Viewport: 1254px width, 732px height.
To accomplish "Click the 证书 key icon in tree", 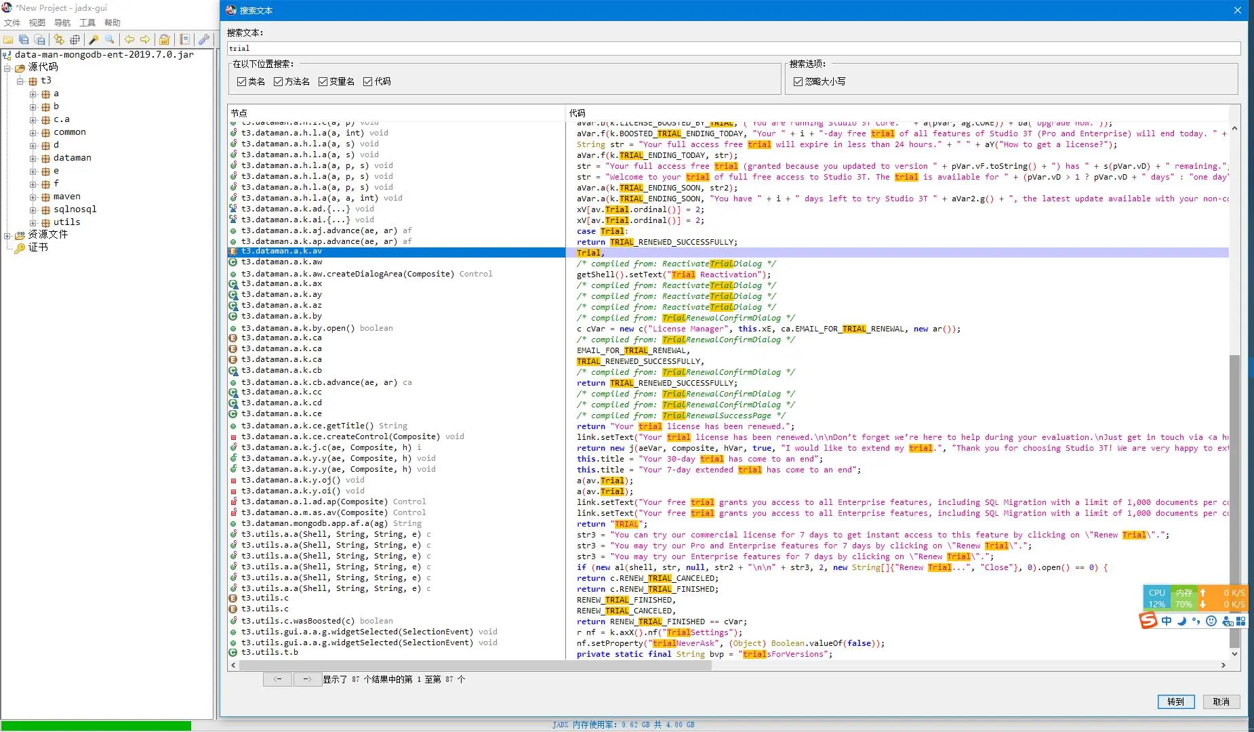I will [20, 248].
